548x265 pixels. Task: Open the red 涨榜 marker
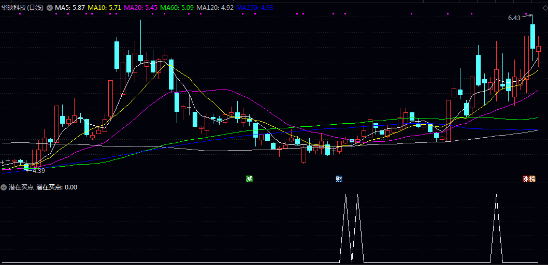tap(529, 179)
